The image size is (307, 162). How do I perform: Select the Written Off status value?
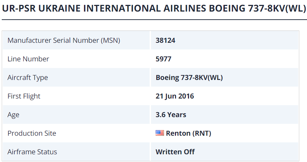tap(175, 152)
